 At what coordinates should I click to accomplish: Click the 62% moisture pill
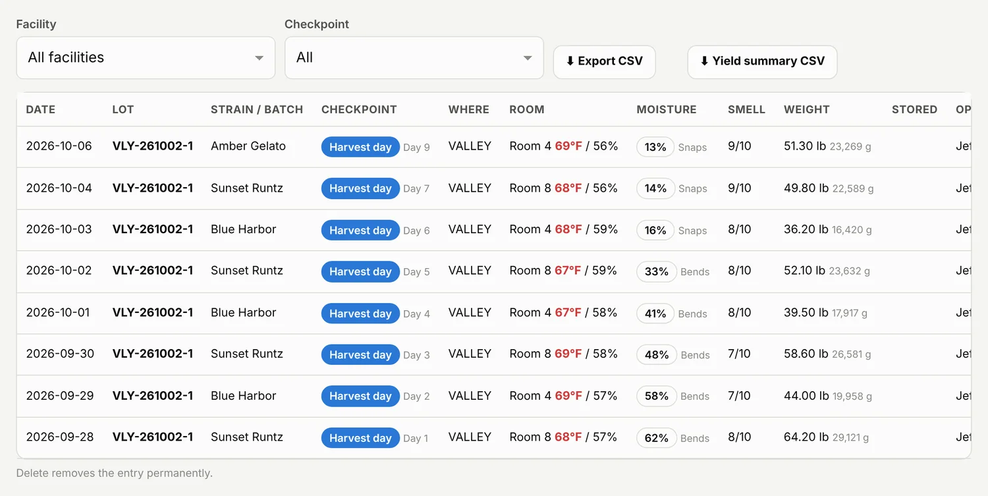(x=657, y=438)
